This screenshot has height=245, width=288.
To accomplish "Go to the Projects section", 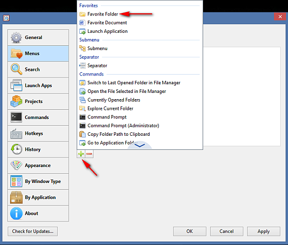I will click(x=38, y=102).
